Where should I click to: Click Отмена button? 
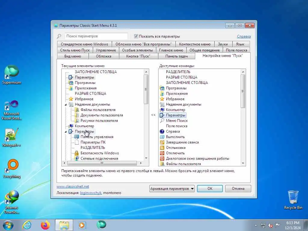coord(238,189)
